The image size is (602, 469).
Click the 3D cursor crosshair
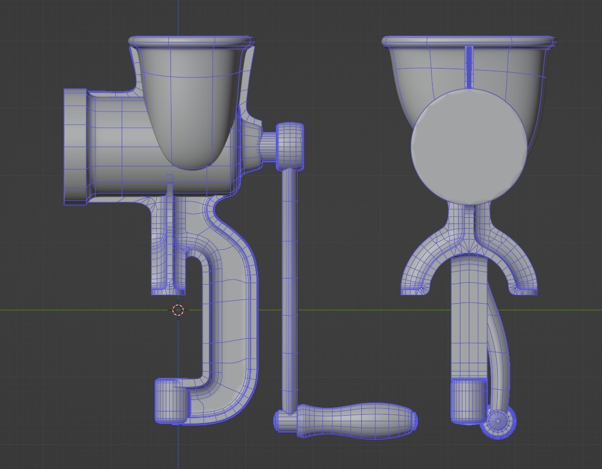click(x=178, y=310)
